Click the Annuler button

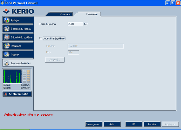(x=152, y=124)
